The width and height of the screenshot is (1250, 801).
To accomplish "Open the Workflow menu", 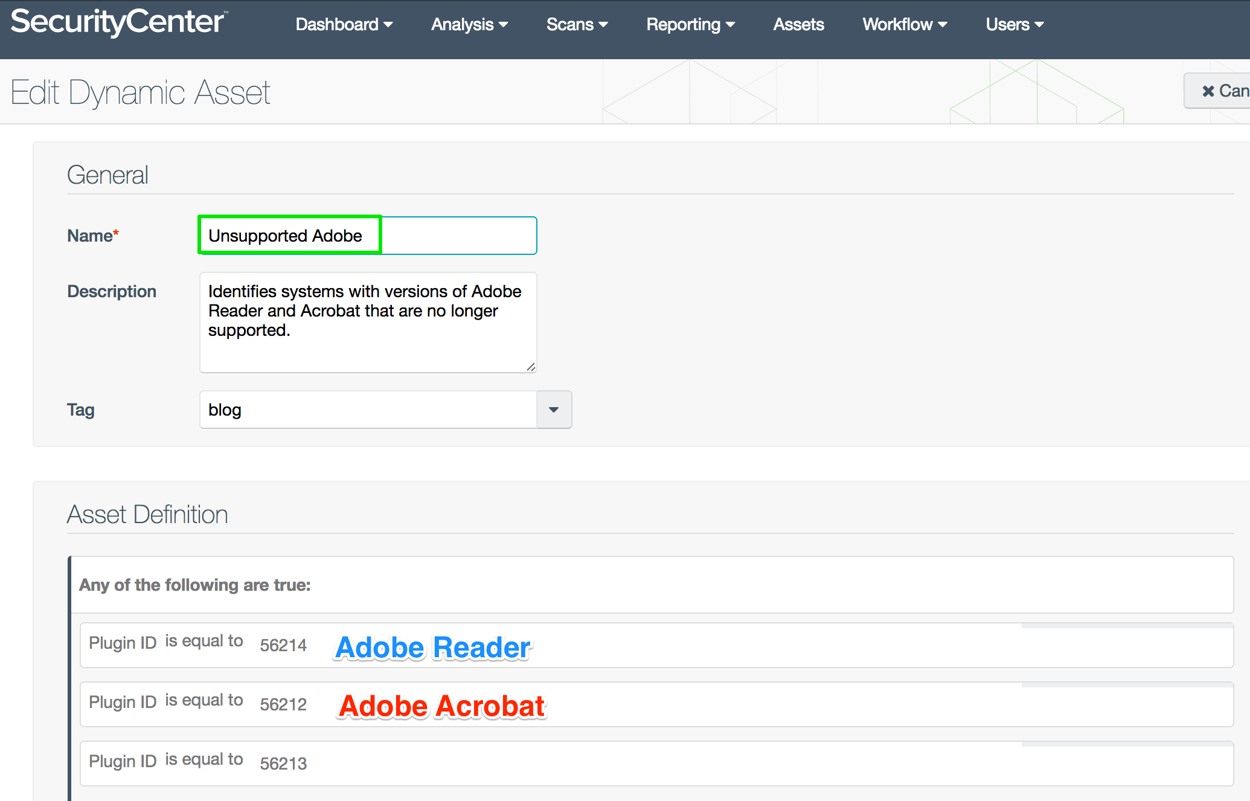I will pyautogui.click(x=905, y=24).
